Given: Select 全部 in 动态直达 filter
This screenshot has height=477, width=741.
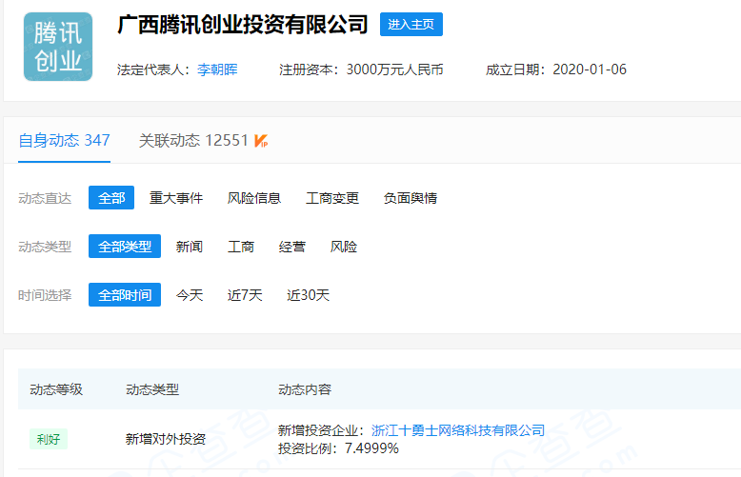Looking at the screenshot, I should click(111, 197).
